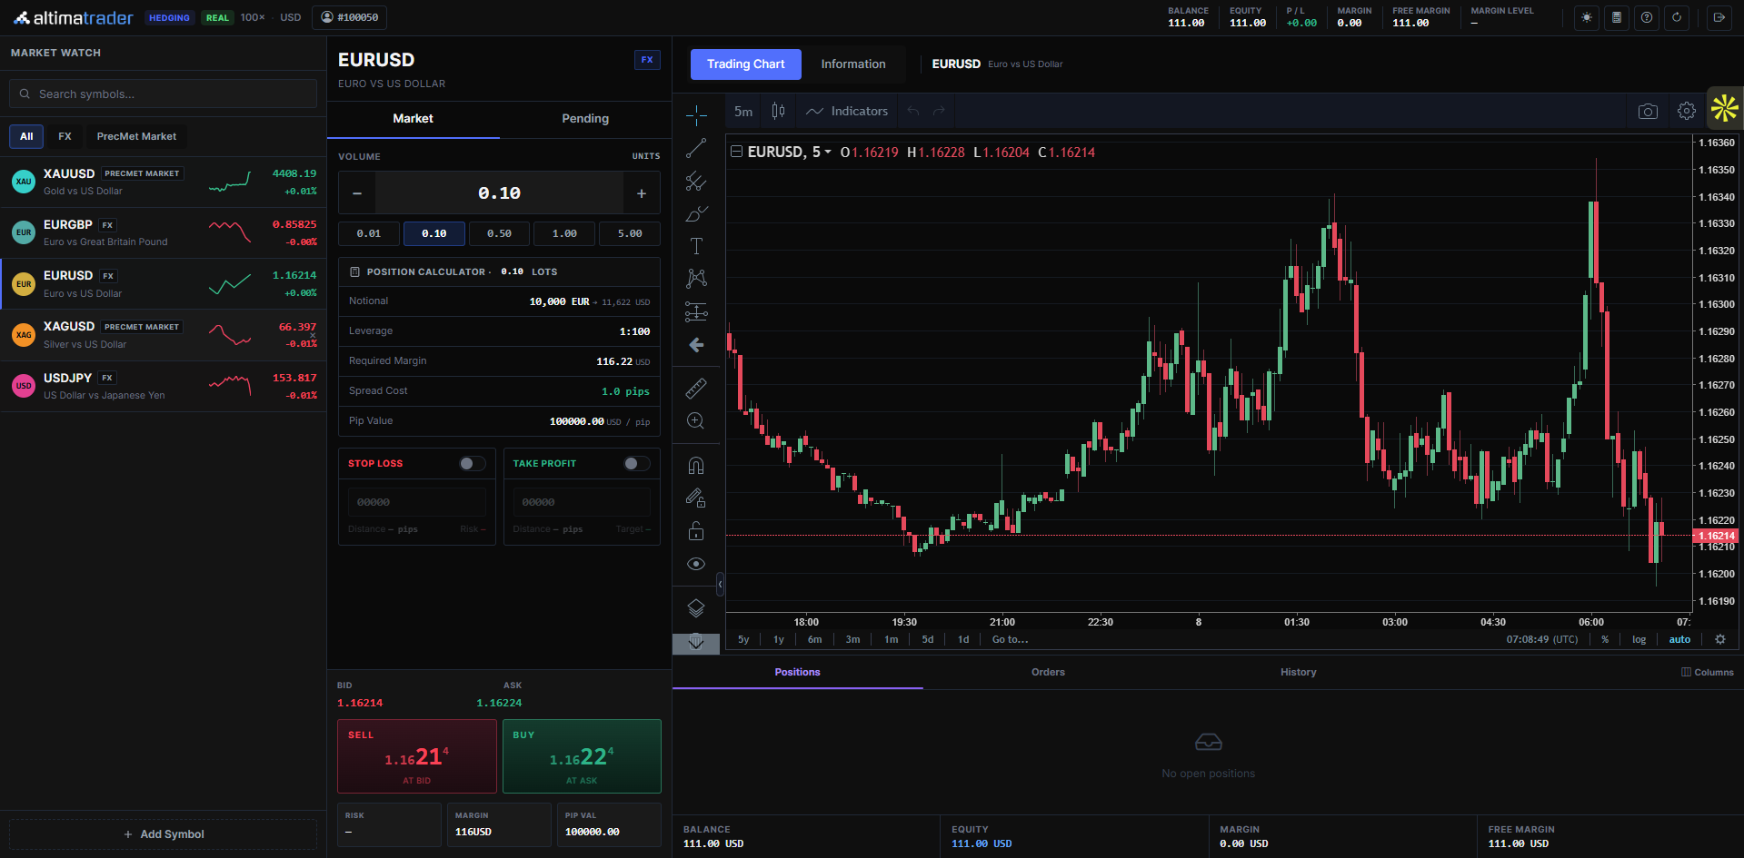Open the Indicators menu
Screen dimensions: 1744x858
point(847,111)
